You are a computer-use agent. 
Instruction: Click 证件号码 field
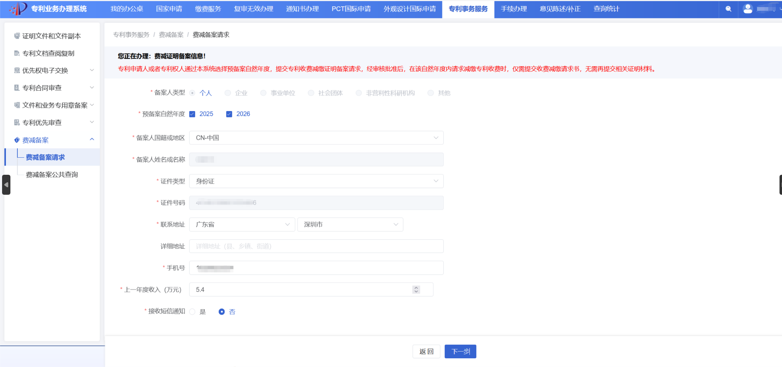316,203
